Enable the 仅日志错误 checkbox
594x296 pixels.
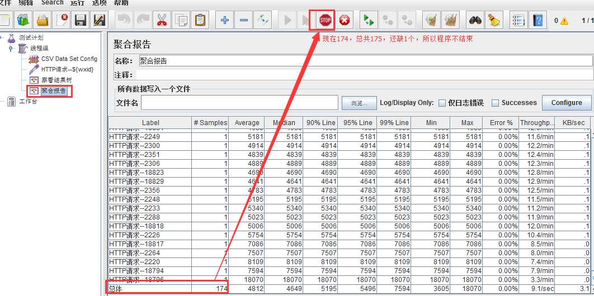pyautogui.click(x=442, y=103)
